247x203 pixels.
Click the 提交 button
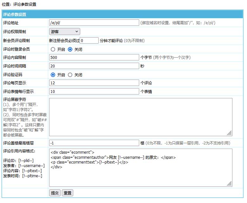pyautogui.click(x=55, y=193)
